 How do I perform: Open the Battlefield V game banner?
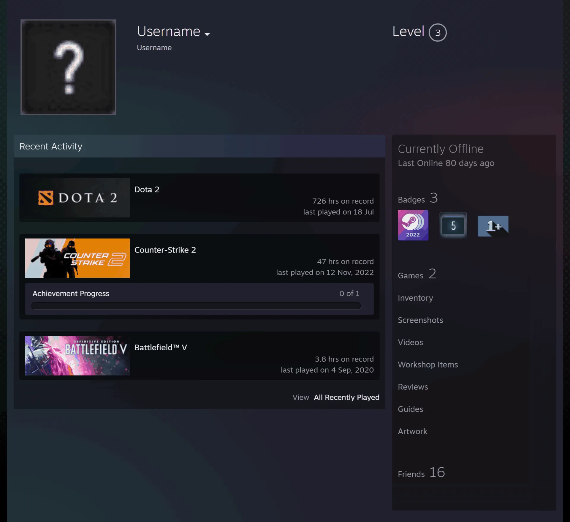[x=77, y=356]
